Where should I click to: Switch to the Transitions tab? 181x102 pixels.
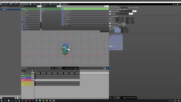55,4
